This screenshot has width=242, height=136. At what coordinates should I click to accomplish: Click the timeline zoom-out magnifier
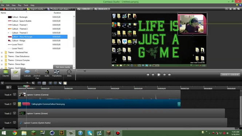2,83
